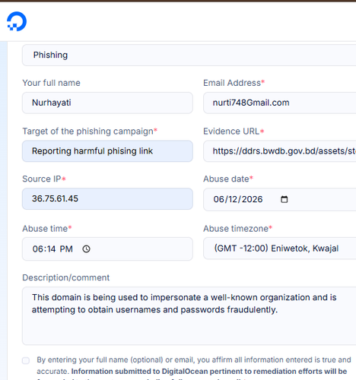Open the Phishing abuse type dropdown
This screenshot has height=380, width=356.
(x=189, y=55)
